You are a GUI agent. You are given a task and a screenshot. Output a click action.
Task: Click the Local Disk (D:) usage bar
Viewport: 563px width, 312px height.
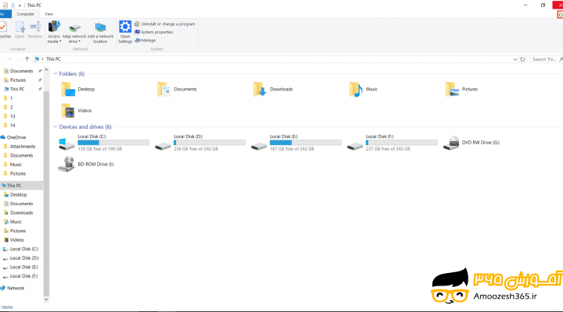tap(210, 143)
